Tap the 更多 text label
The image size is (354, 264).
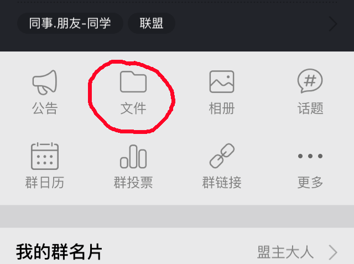click(x=310, y=183)
